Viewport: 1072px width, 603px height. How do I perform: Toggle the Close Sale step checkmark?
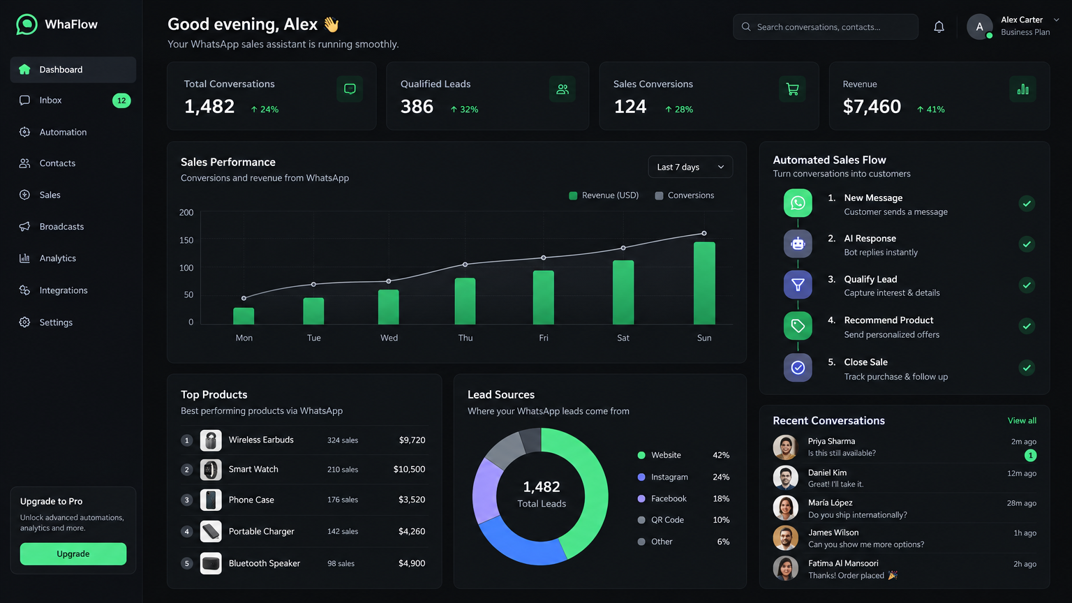click(x=1027, y=368)
